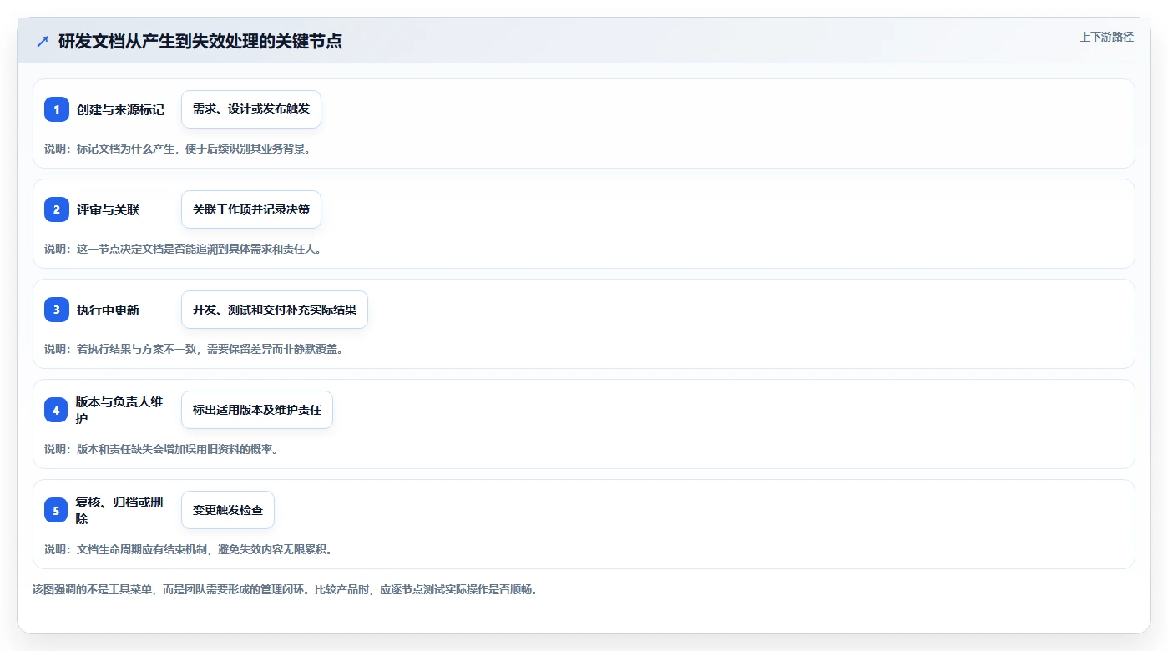Click the step 2 number badge

57,209
